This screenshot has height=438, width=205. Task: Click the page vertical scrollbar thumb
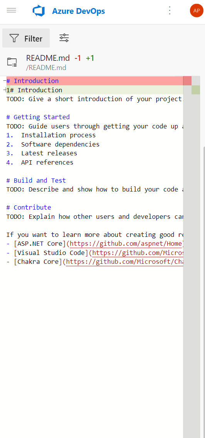[204, 292]
